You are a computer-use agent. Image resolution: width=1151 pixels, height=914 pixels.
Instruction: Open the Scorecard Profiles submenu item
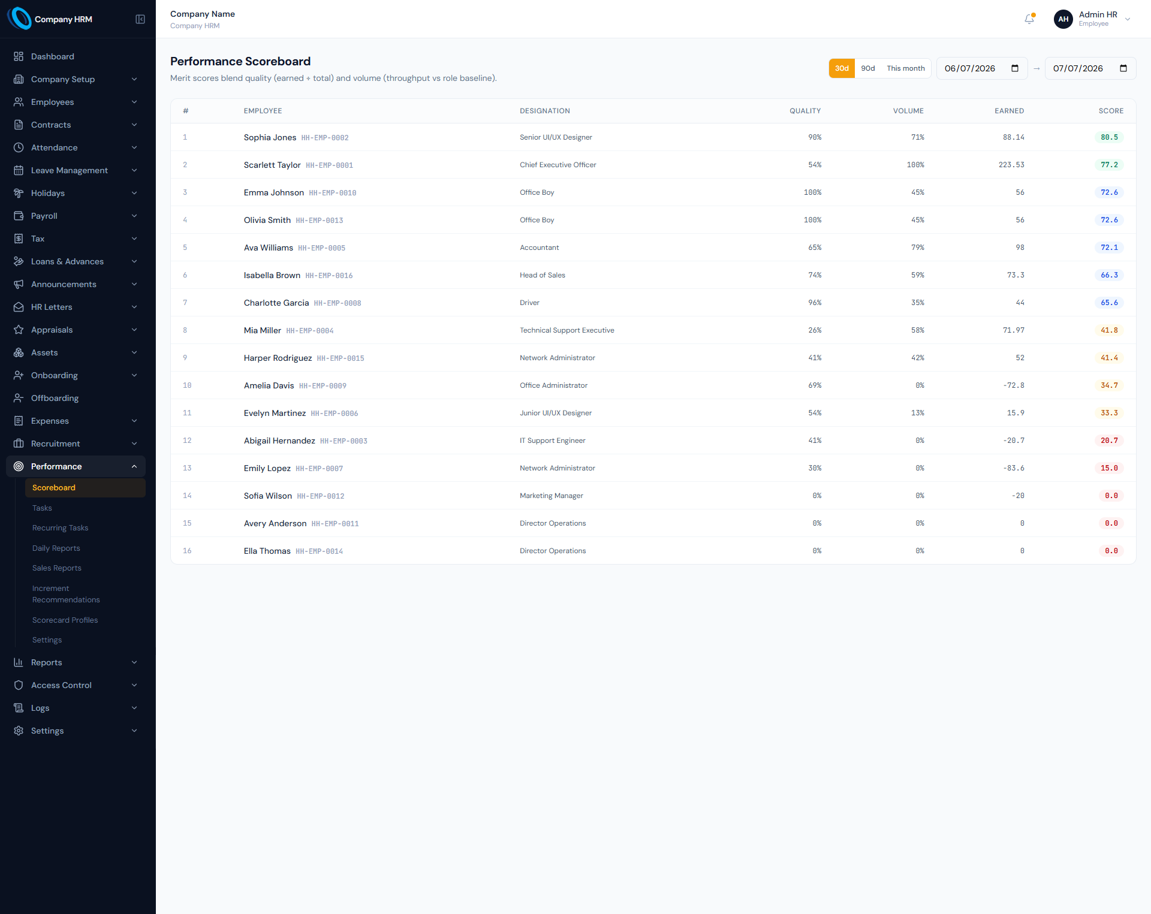[x=85, y=620]
